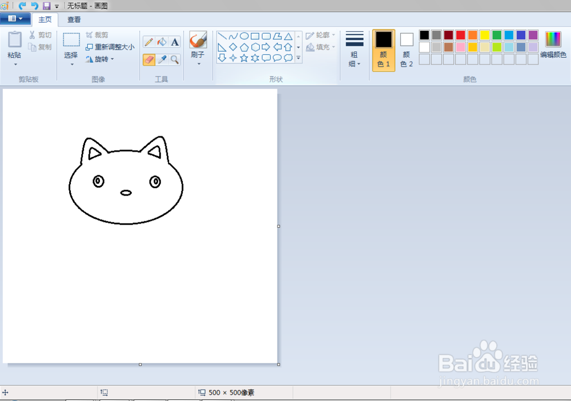Screen dimensions: 571x401
Task: Expand the Select (选择) dropdown arrow
Action: pyautogui.click(x=72, y=64)
